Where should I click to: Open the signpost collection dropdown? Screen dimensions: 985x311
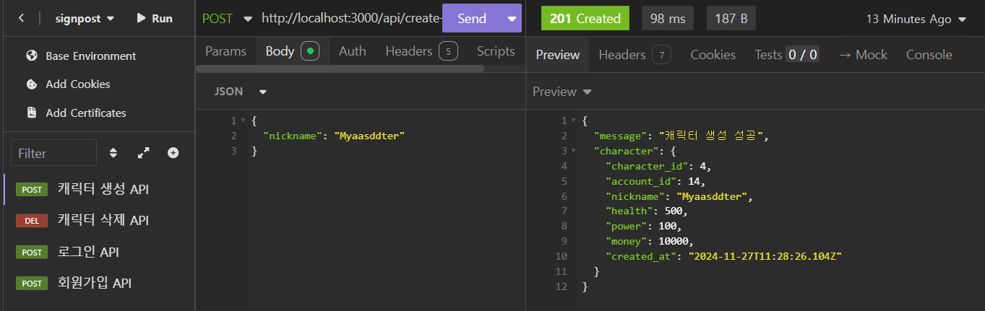tap(85, 19)
